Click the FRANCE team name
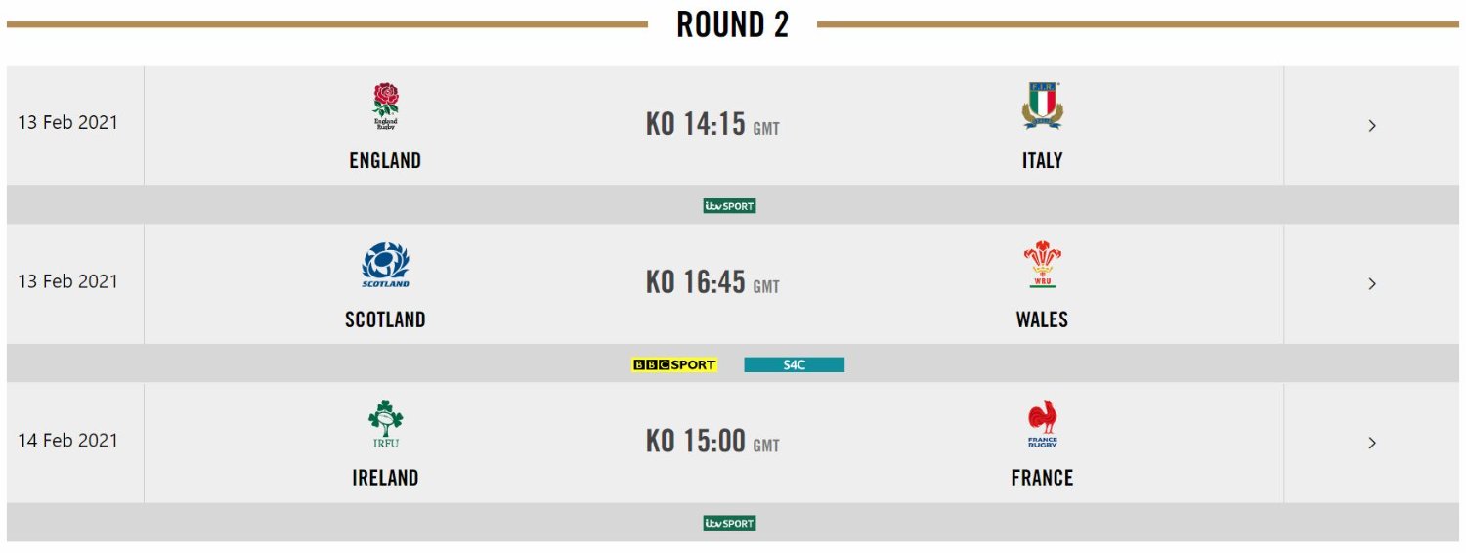This screenshot has width=1466, height=553. tap(1042, 478)
